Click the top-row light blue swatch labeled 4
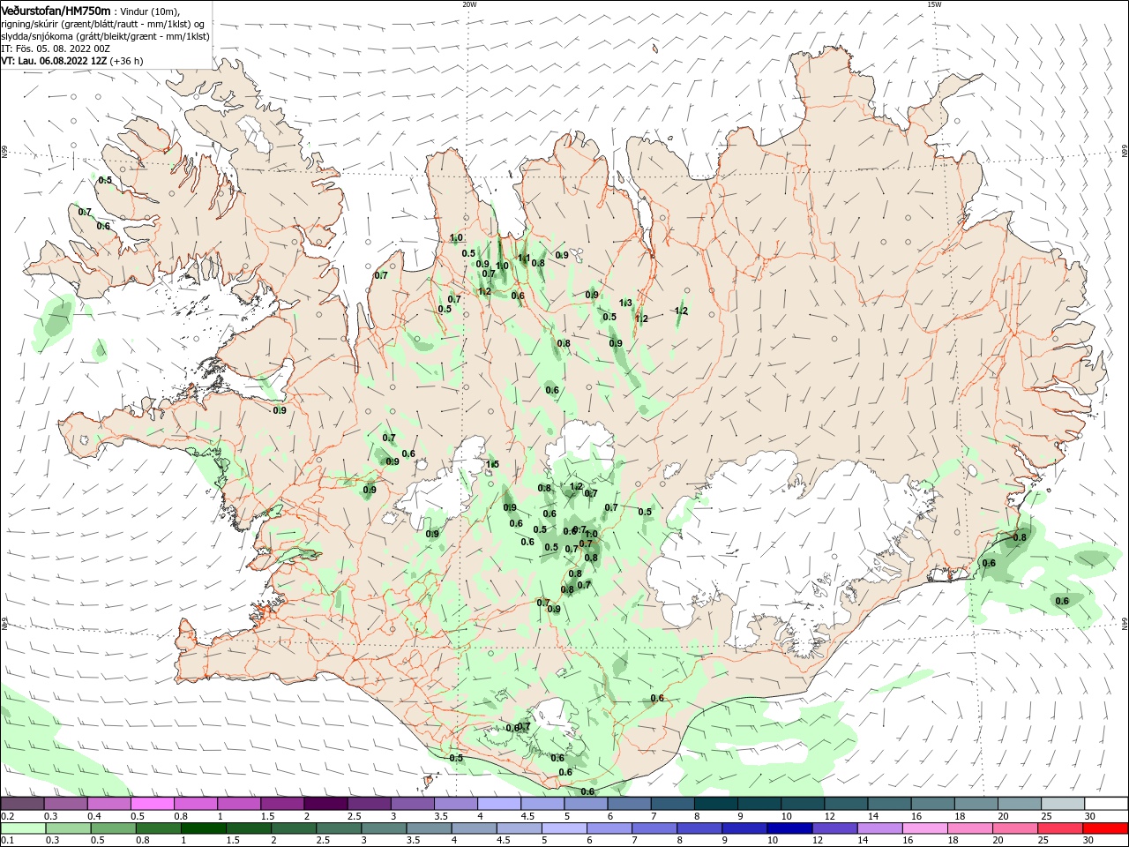1129x847 pixels. pos(499,804)
